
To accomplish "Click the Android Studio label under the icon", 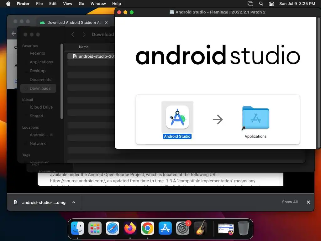I will click(177, 136).
